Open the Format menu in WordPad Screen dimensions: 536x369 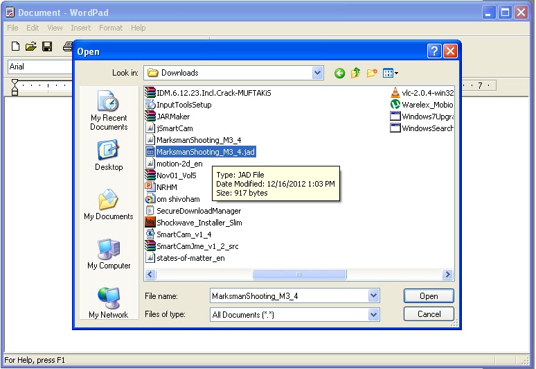tap(111, 28)
